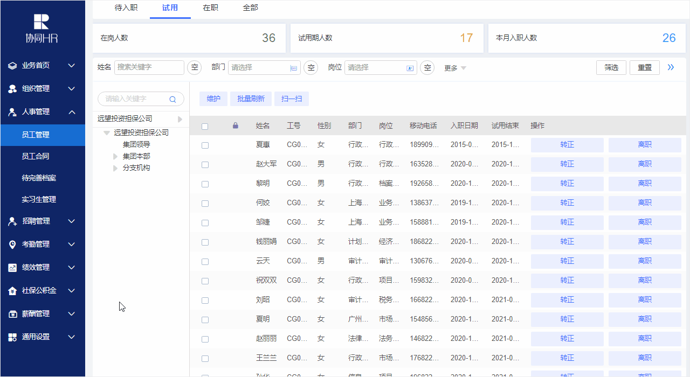Check the row for 黎明

205,184
